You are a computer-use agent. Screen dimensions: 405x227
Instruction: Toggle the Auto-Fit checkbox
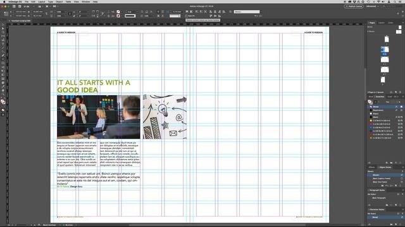(186, 16)
